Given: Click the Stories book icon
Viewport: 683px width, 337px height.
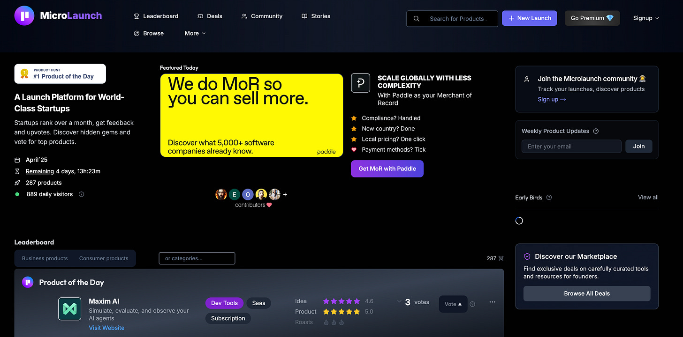Looking at the screenshot, I should (x=304, y=16).
